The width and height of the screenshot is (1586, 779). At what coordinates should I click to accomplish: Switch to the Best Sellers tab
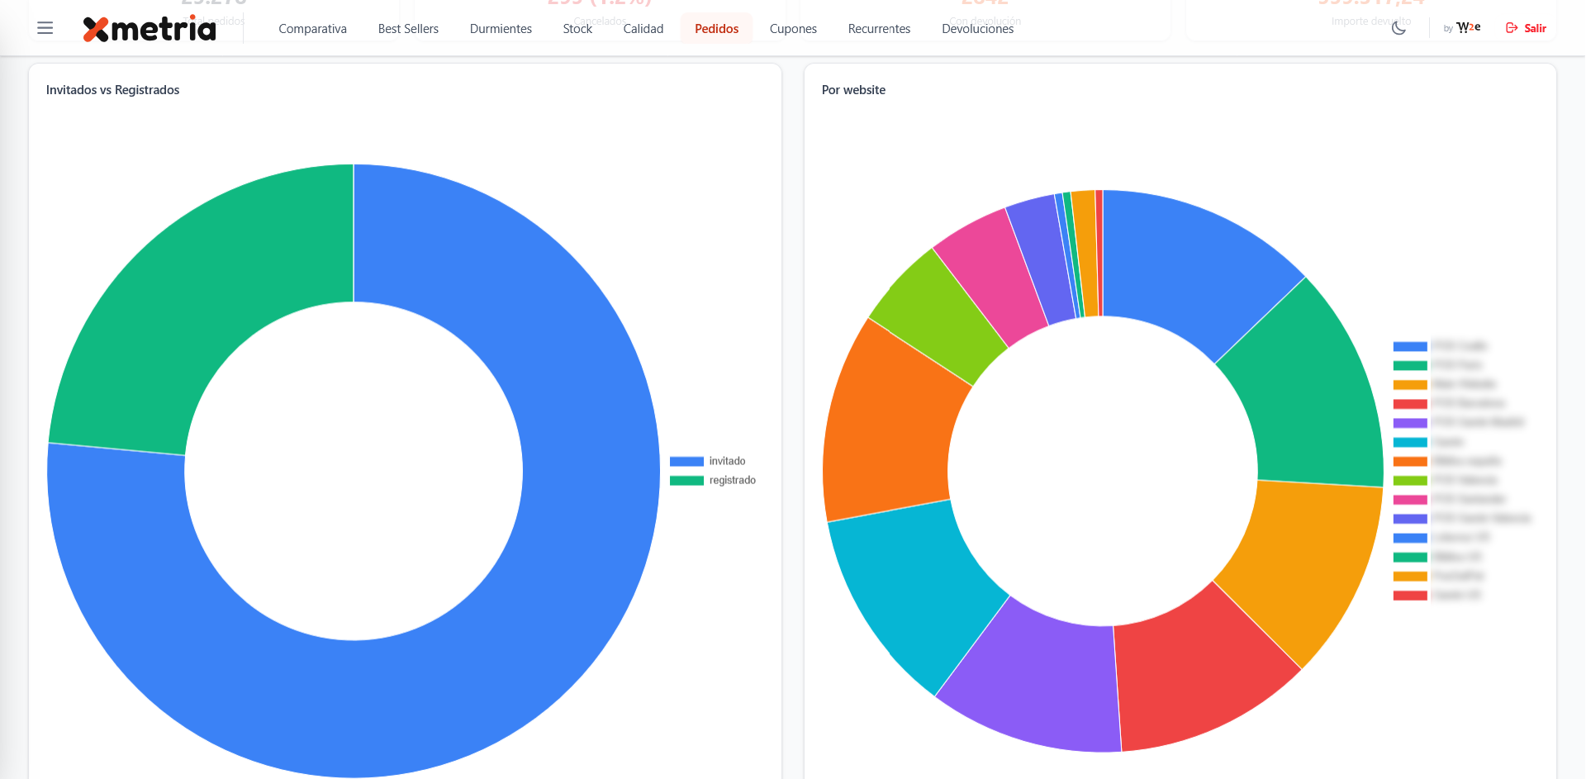[408, 29]
